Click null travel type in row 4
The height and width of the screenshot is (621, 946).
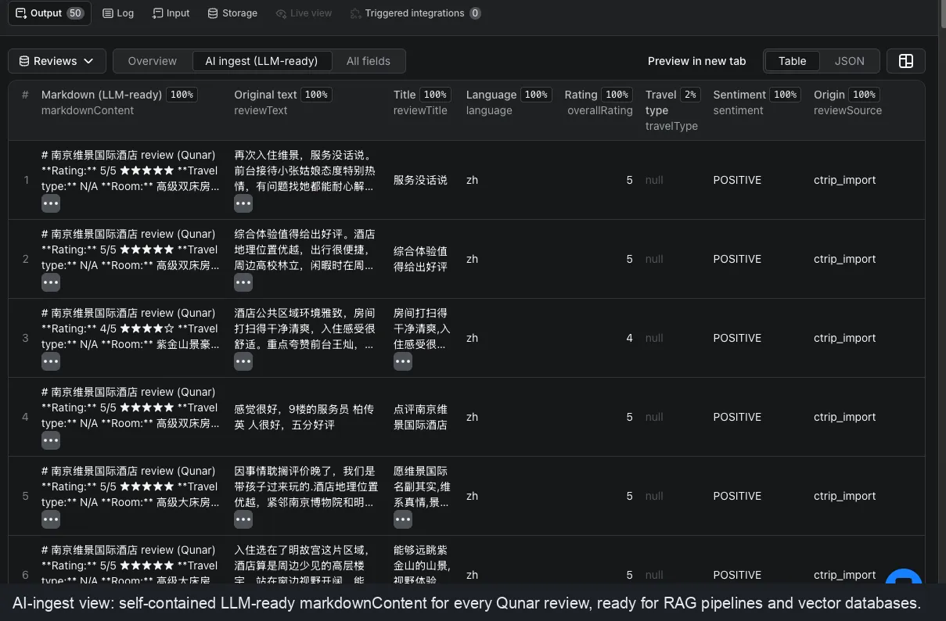[654, 417]
